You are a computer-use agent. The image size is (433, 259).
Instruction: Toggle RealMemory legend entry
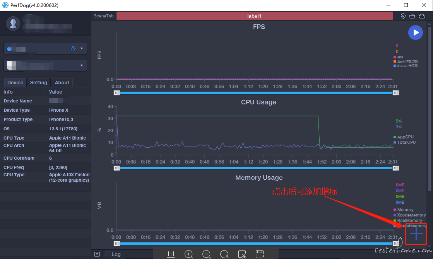click(x=408, y=220)
